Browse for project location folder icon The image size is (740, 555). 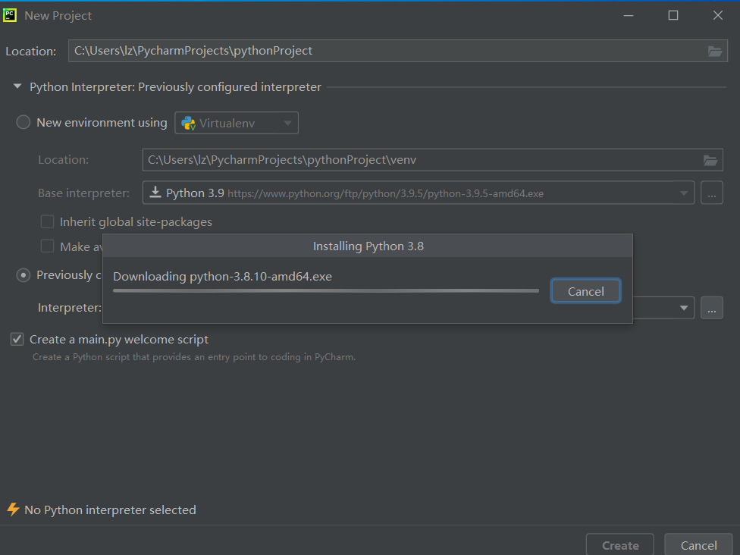tap(714, 51)
